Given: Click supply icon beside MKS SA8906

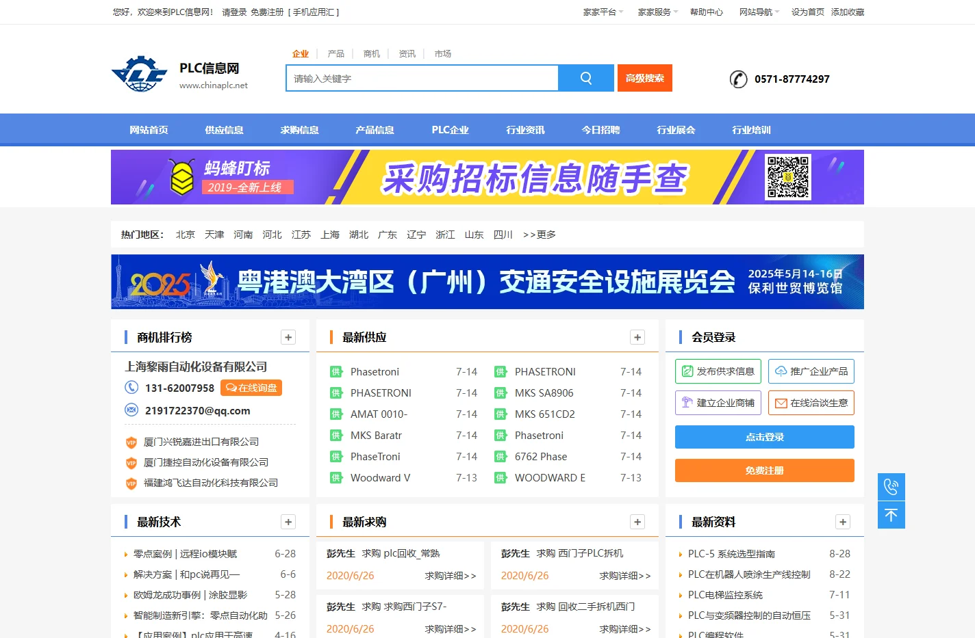Looking at the screenshot, I should [501, 393].
